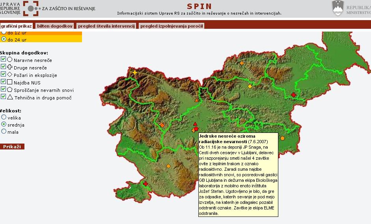Viewport: 371px width, 224px height.
Task: Click the orange pentagon marker in the southeast
Action: point(282,138)
